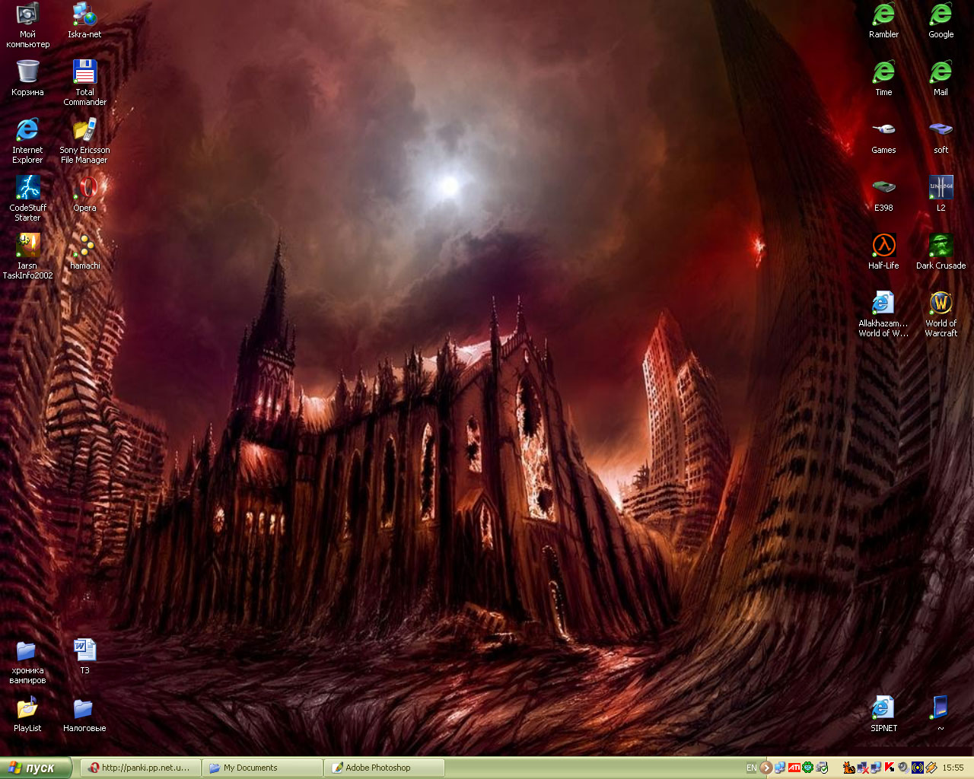Launch the World of Warcraft icon
The width and height of the screenshot is (974, 779).
point(941,315)
